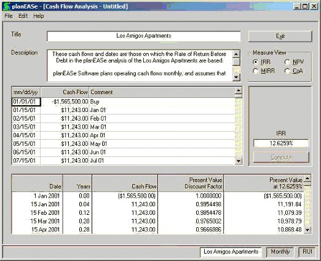This screenshot has width=321, height=261.
Task: Click the -$1,565,500.00 cash flow cell
Action: pyautogui.click(x=65, y=102)
